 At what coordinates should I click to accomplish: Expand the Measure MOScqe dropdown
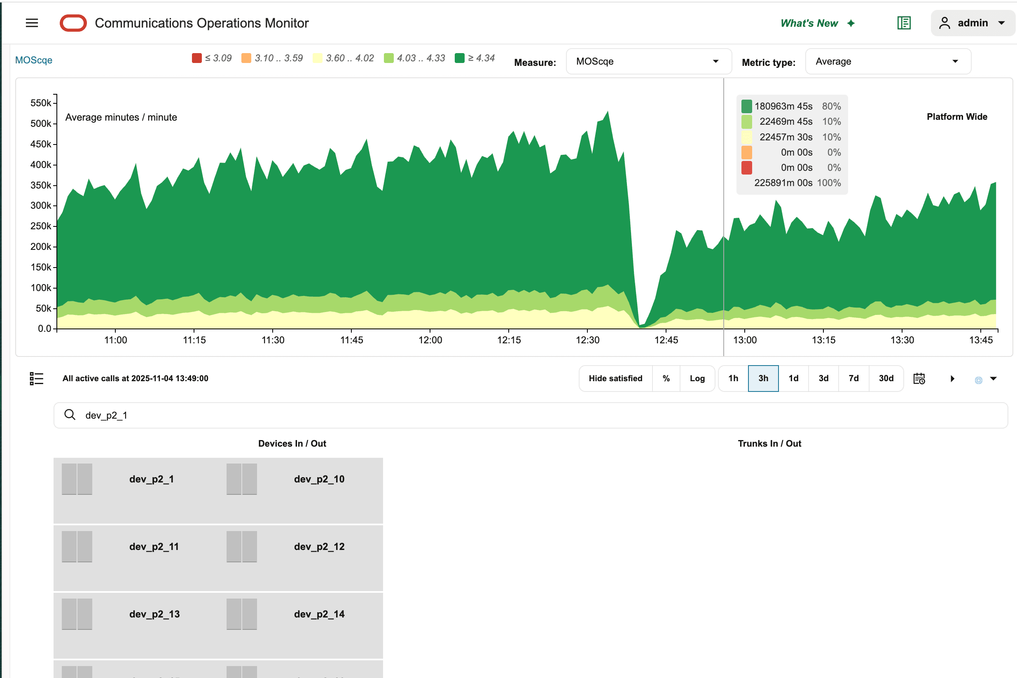pos(648,61)
